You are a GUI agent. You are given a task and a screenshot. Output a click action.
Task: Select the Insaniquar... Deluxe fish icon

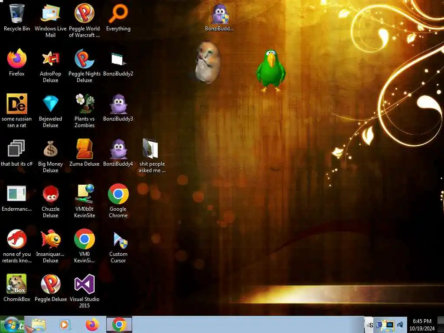[x=50, y=246]
